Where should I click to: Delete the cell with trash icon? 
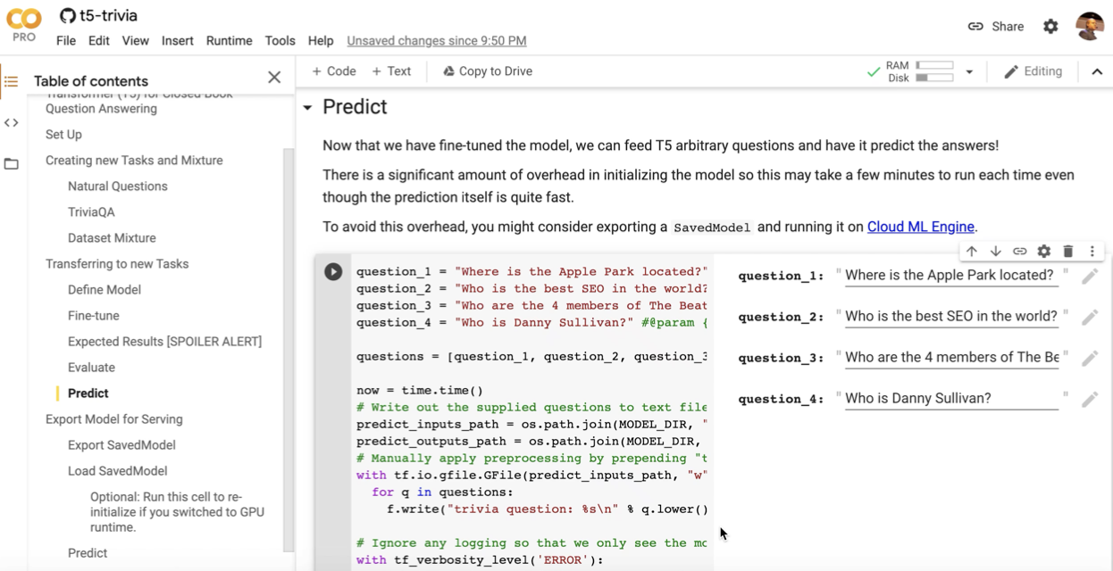tap(1067, 252)
